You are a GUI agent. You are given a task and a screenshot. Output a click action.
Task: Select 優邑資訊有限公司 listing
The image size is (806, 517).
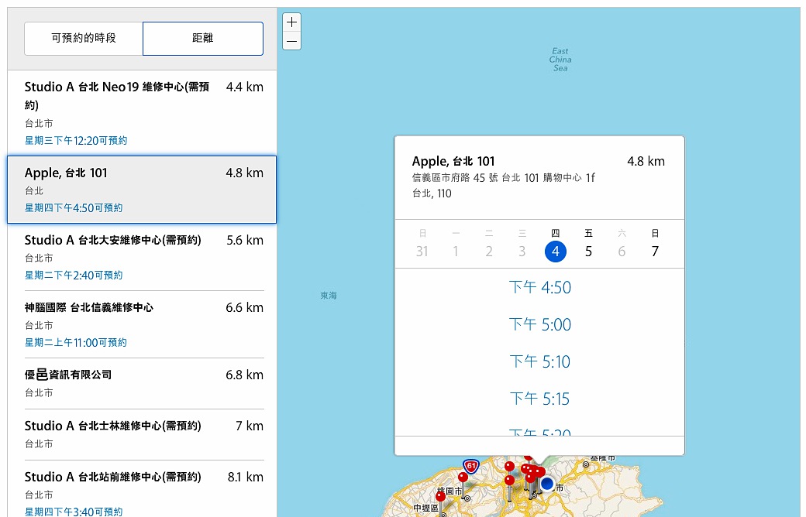[142, 384]
